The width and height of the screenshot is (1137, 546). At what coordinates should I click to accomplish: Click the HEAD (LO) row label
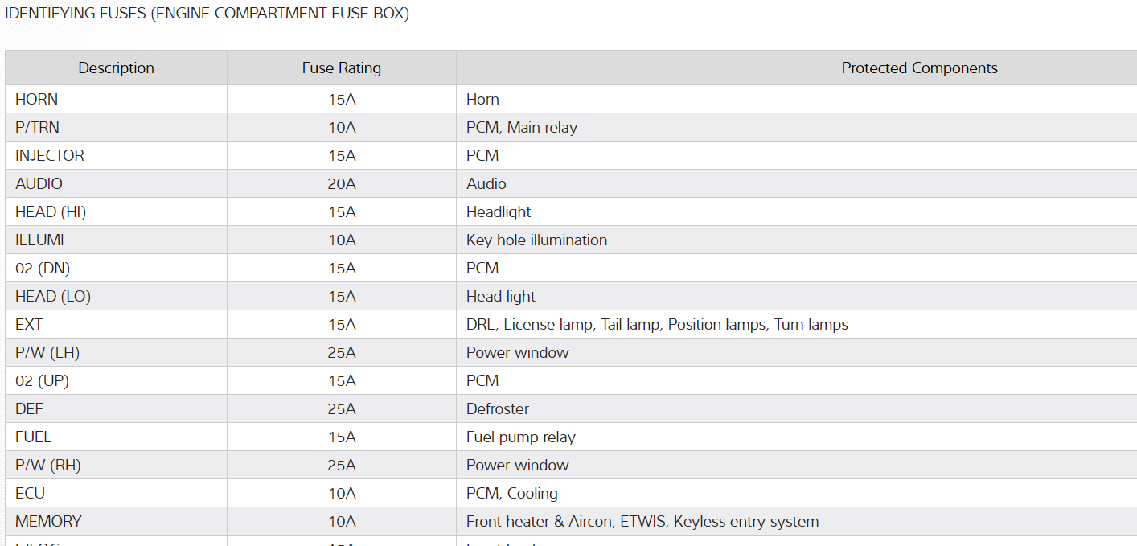(53, 297)
